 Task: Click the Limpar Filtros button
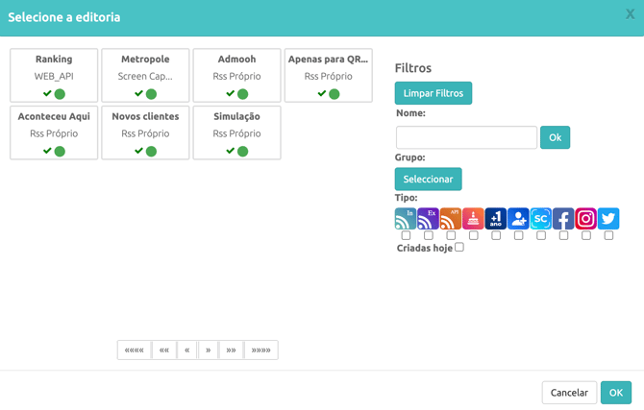(433, 93)
